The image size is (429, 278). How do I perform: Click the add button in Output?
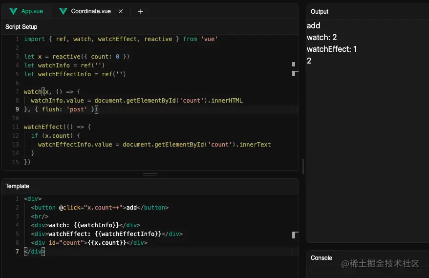(x=314, y=25)
